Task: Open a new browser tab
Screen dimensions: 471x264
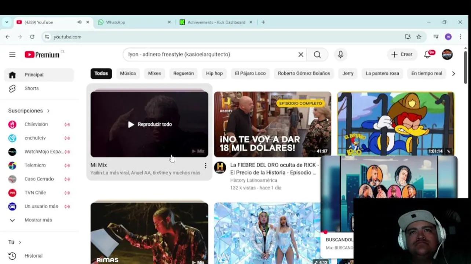Action: (263, 22)
